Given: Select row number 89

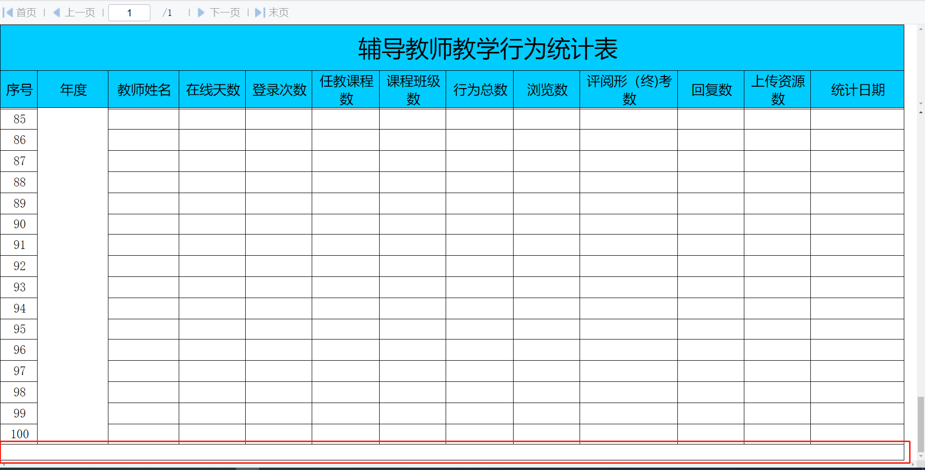Looking at the screenshot, I should pos(19,204).
